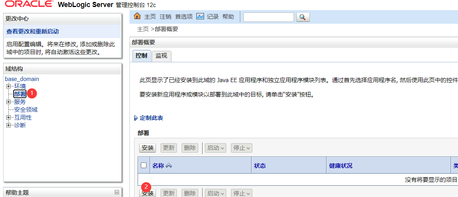Click in the search input field

[268, 17]
